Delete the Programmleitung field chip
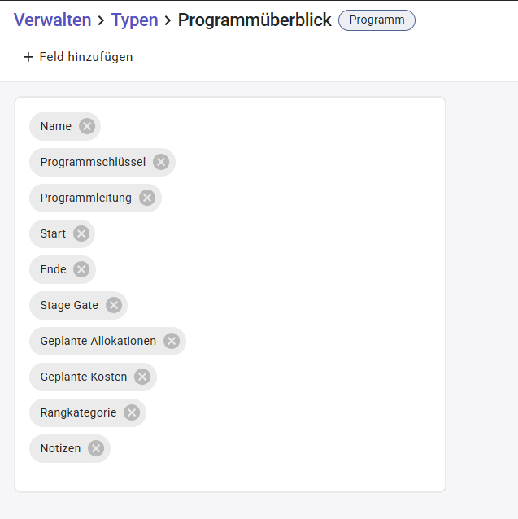 146,198
